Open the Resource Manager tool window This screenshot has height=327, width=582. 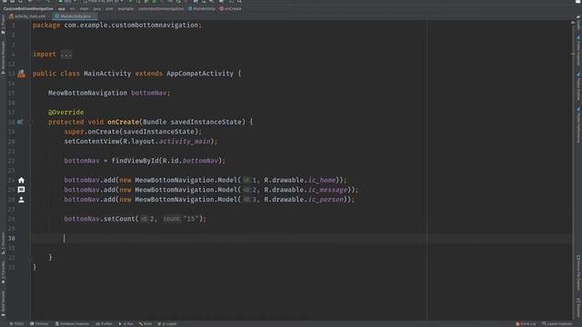[x=3, y=57]
